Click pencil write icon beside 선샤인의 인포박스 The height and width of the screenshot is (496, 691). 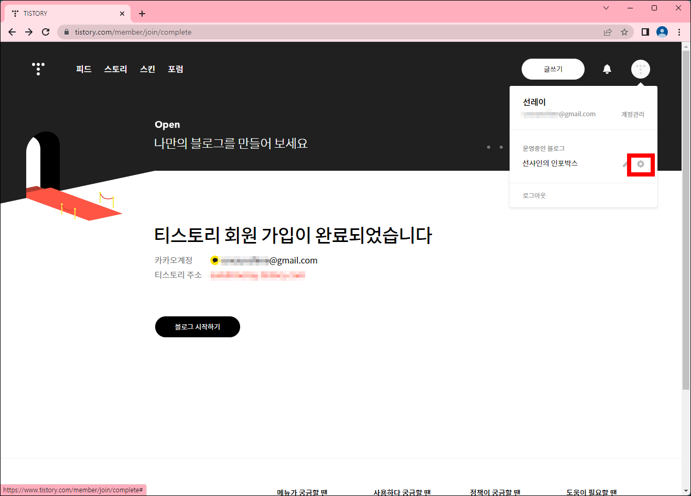coord(625,164)
